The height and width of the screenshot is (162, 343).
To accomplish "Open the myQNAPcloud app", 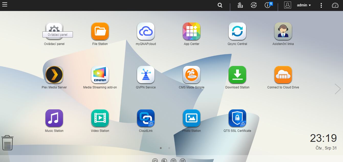I will (x=146, y=31).
